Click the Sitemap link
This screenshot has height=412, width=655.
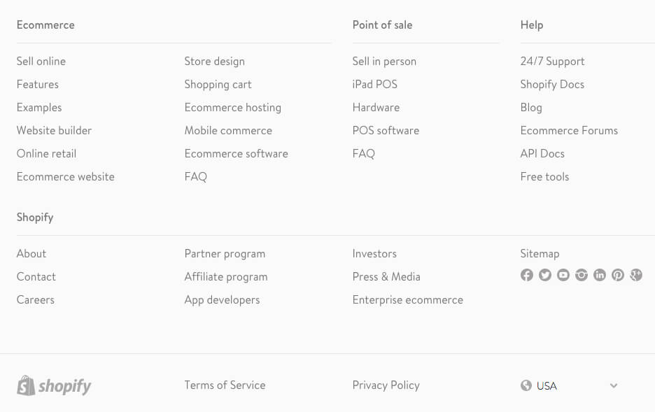click(x=540, y=253)
